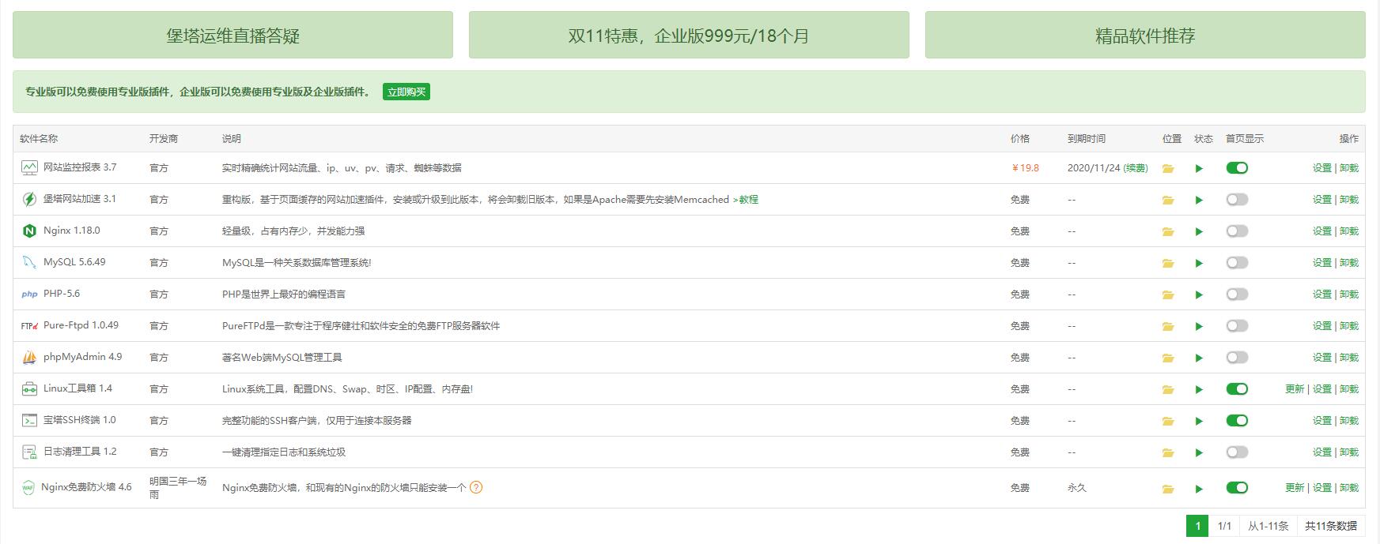
Task: Open the 精品软件推荐 banner
Action: point(1145,35)
